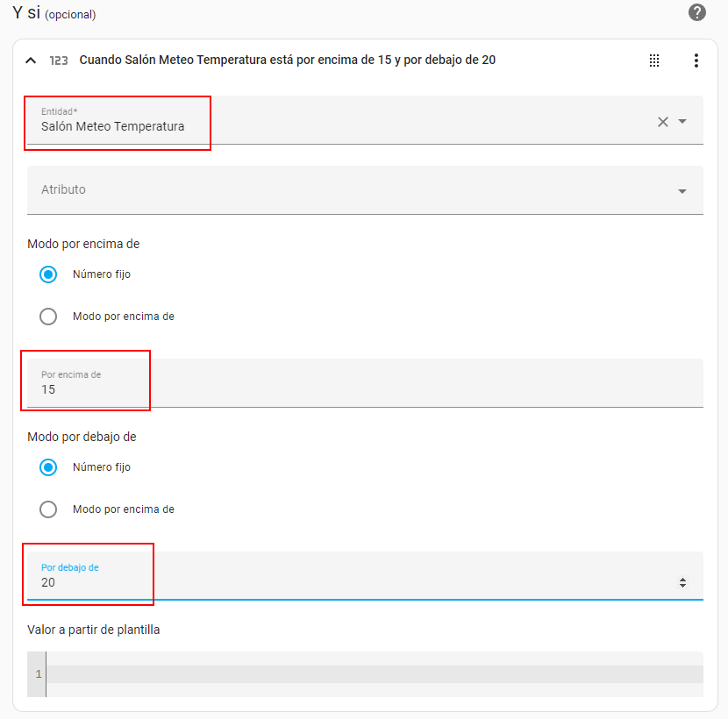Increase Por debajo de with up stepper arrow

(x=683, y=579)
